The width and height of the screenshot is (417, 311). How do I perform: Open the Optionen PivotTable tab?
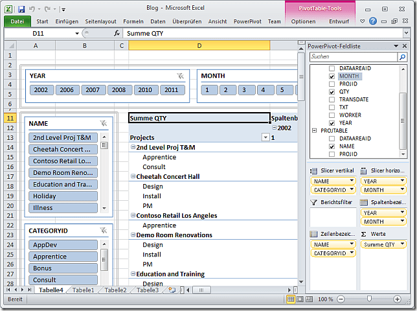point(303,21)
